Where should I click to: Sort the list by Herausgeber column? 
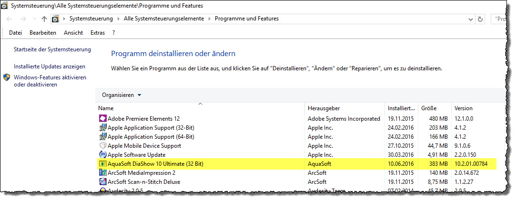tap(324, 108)
